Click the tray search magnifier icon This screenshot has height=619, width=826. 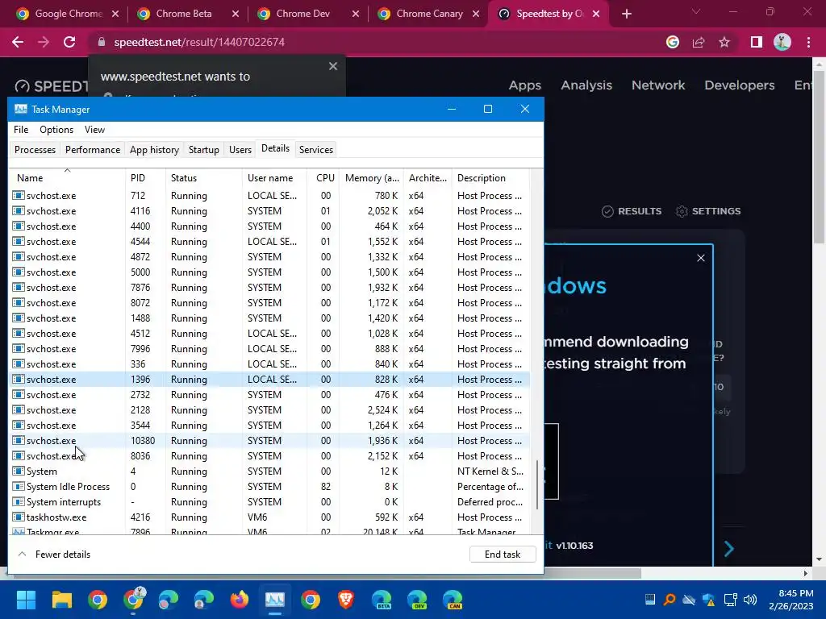tap(670, 600)
